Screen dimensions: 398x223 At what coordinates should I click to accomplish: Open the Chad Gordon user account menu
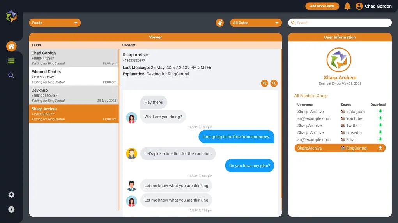pos(373,6)
